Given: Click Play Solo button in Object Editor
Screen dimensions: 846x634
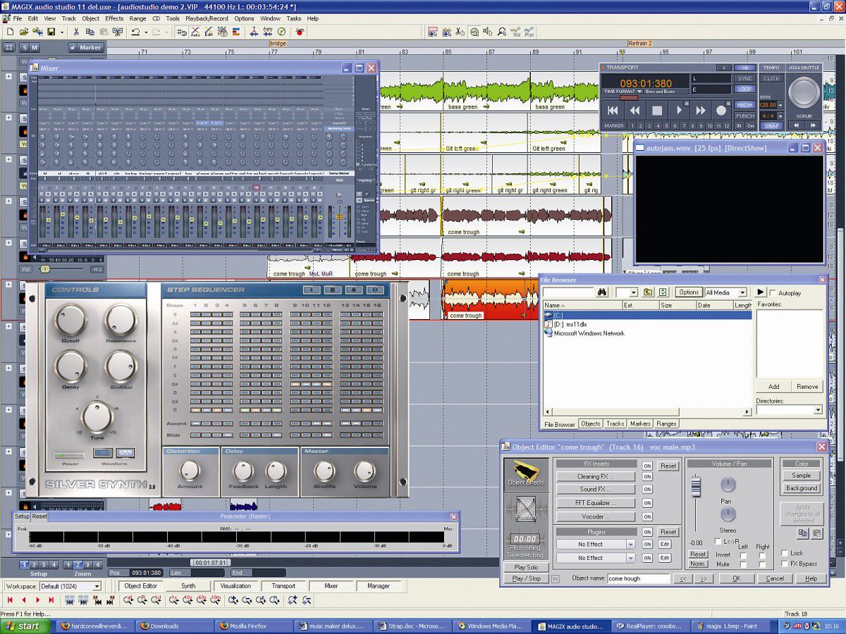Looking at the screenshot, I should click(526, 568).
